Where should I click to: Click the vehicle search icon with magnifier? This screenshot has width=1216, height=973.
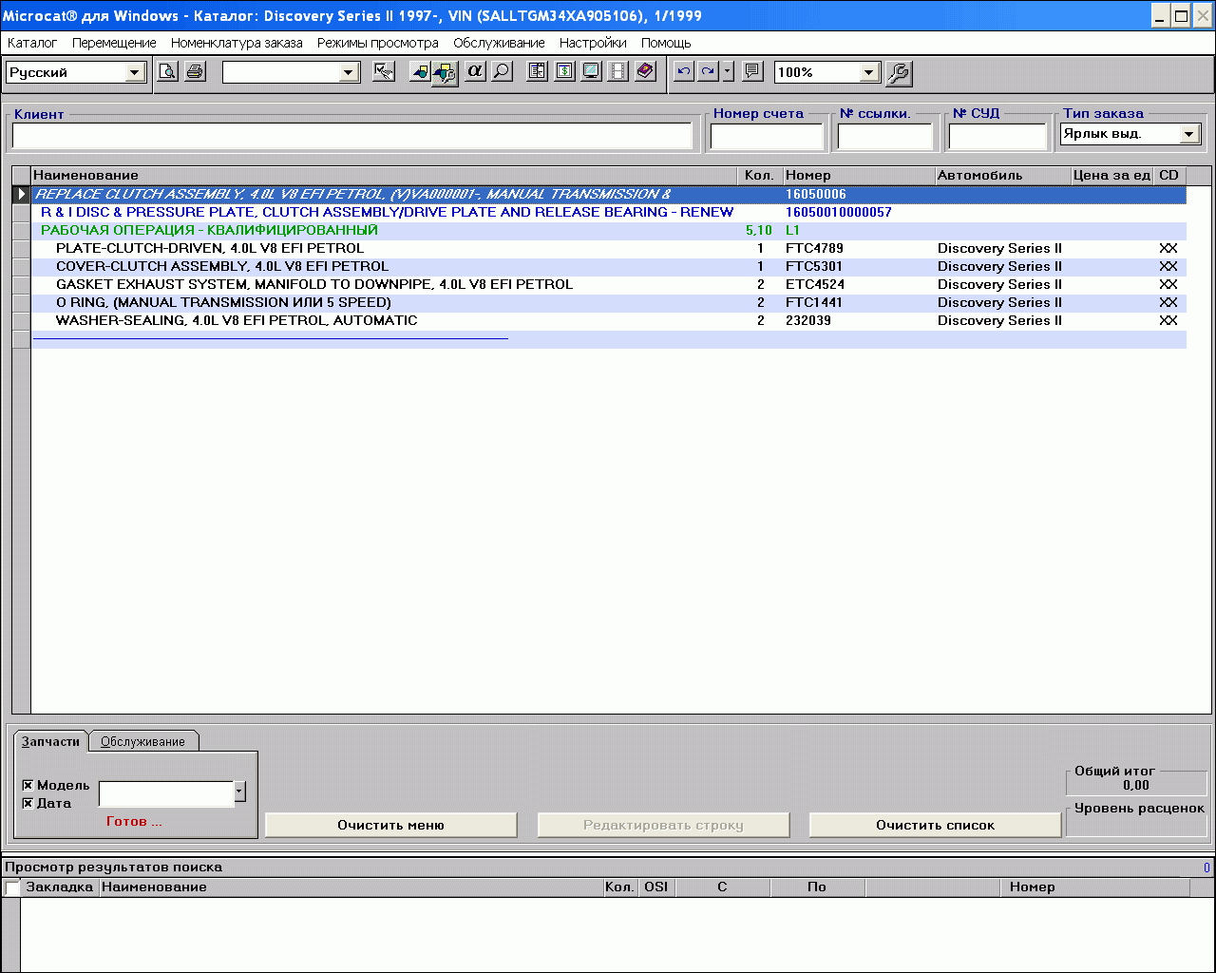(x=445, y=72)
